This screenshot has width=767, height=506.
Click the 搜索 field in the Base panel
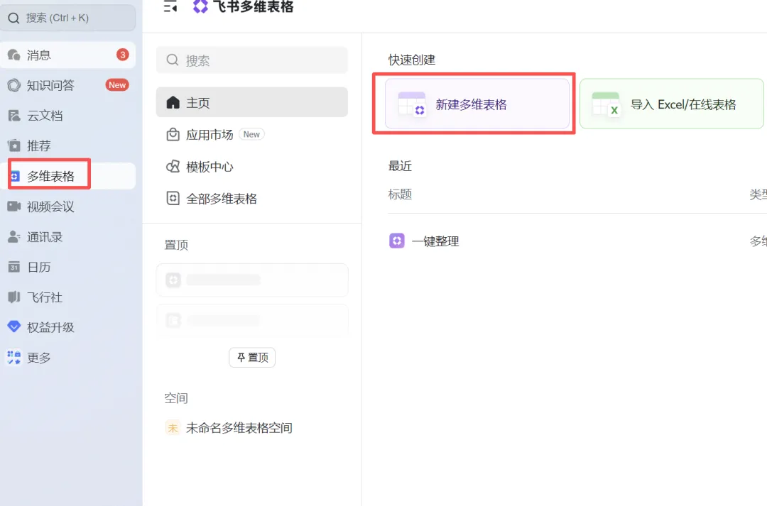252,60
